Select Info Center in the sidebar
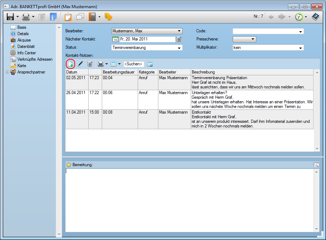The height and width of the screenshot is (240, 326). (26, 53)
